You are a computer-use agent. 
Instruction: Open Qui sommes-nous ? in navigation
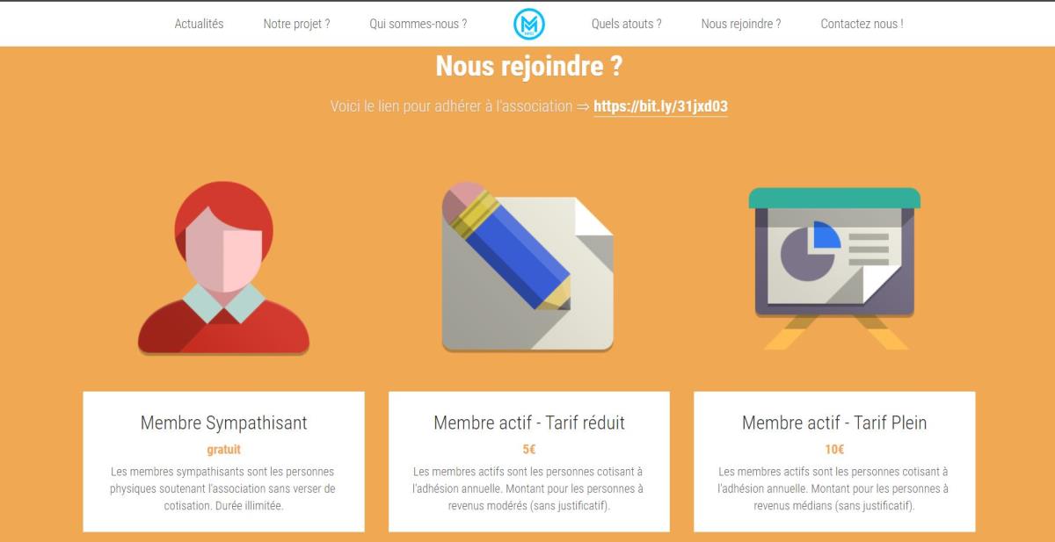418,24
